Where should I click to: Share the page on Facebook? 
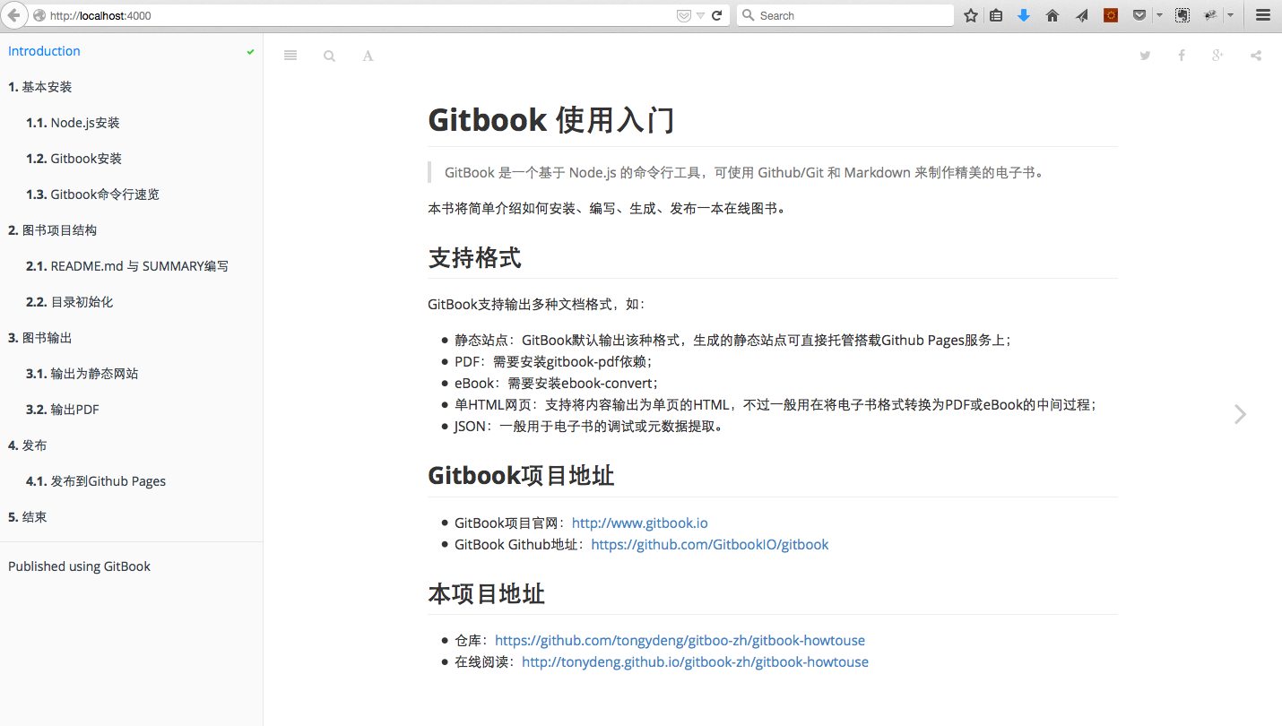(1181, 55)
